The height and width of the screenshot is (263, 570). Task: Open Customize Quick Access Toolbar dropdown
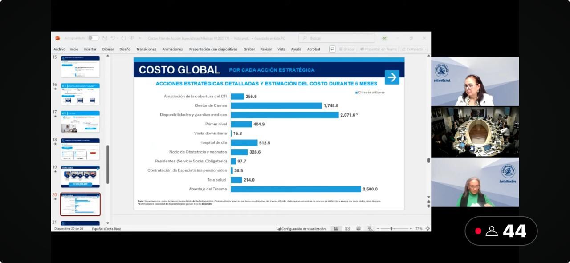point(139,38)
